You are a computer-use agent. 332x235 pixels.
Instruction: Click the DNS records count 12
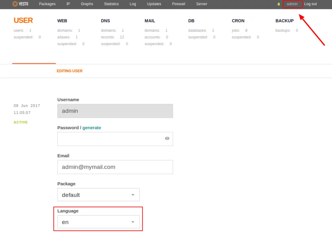tap(122, 37)
